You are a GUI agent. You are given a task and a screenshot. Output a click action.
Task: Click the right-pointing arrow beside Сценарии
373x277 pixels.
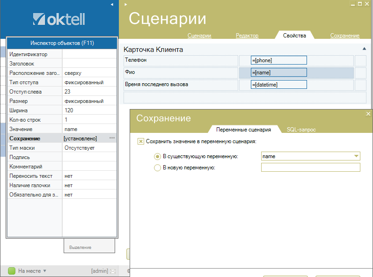point(126,4)
